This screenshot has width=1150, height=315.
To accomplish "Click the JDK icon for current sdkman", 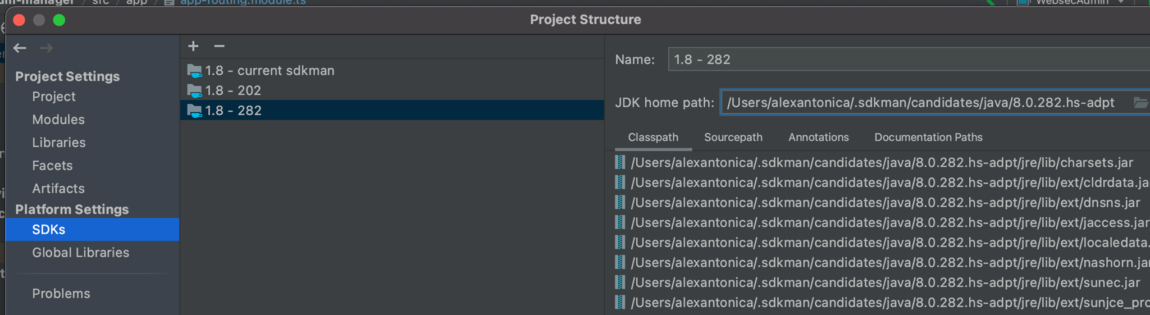I will 195,71.
